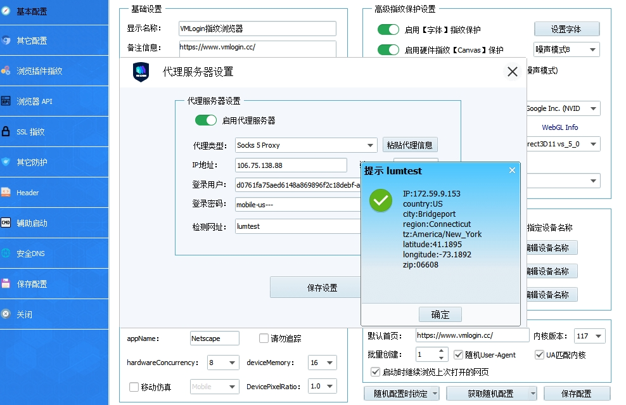Click the 粘贴代理信息 button
Screen dimensions: 626x405
pyautogui.click(x=410, y=145)
